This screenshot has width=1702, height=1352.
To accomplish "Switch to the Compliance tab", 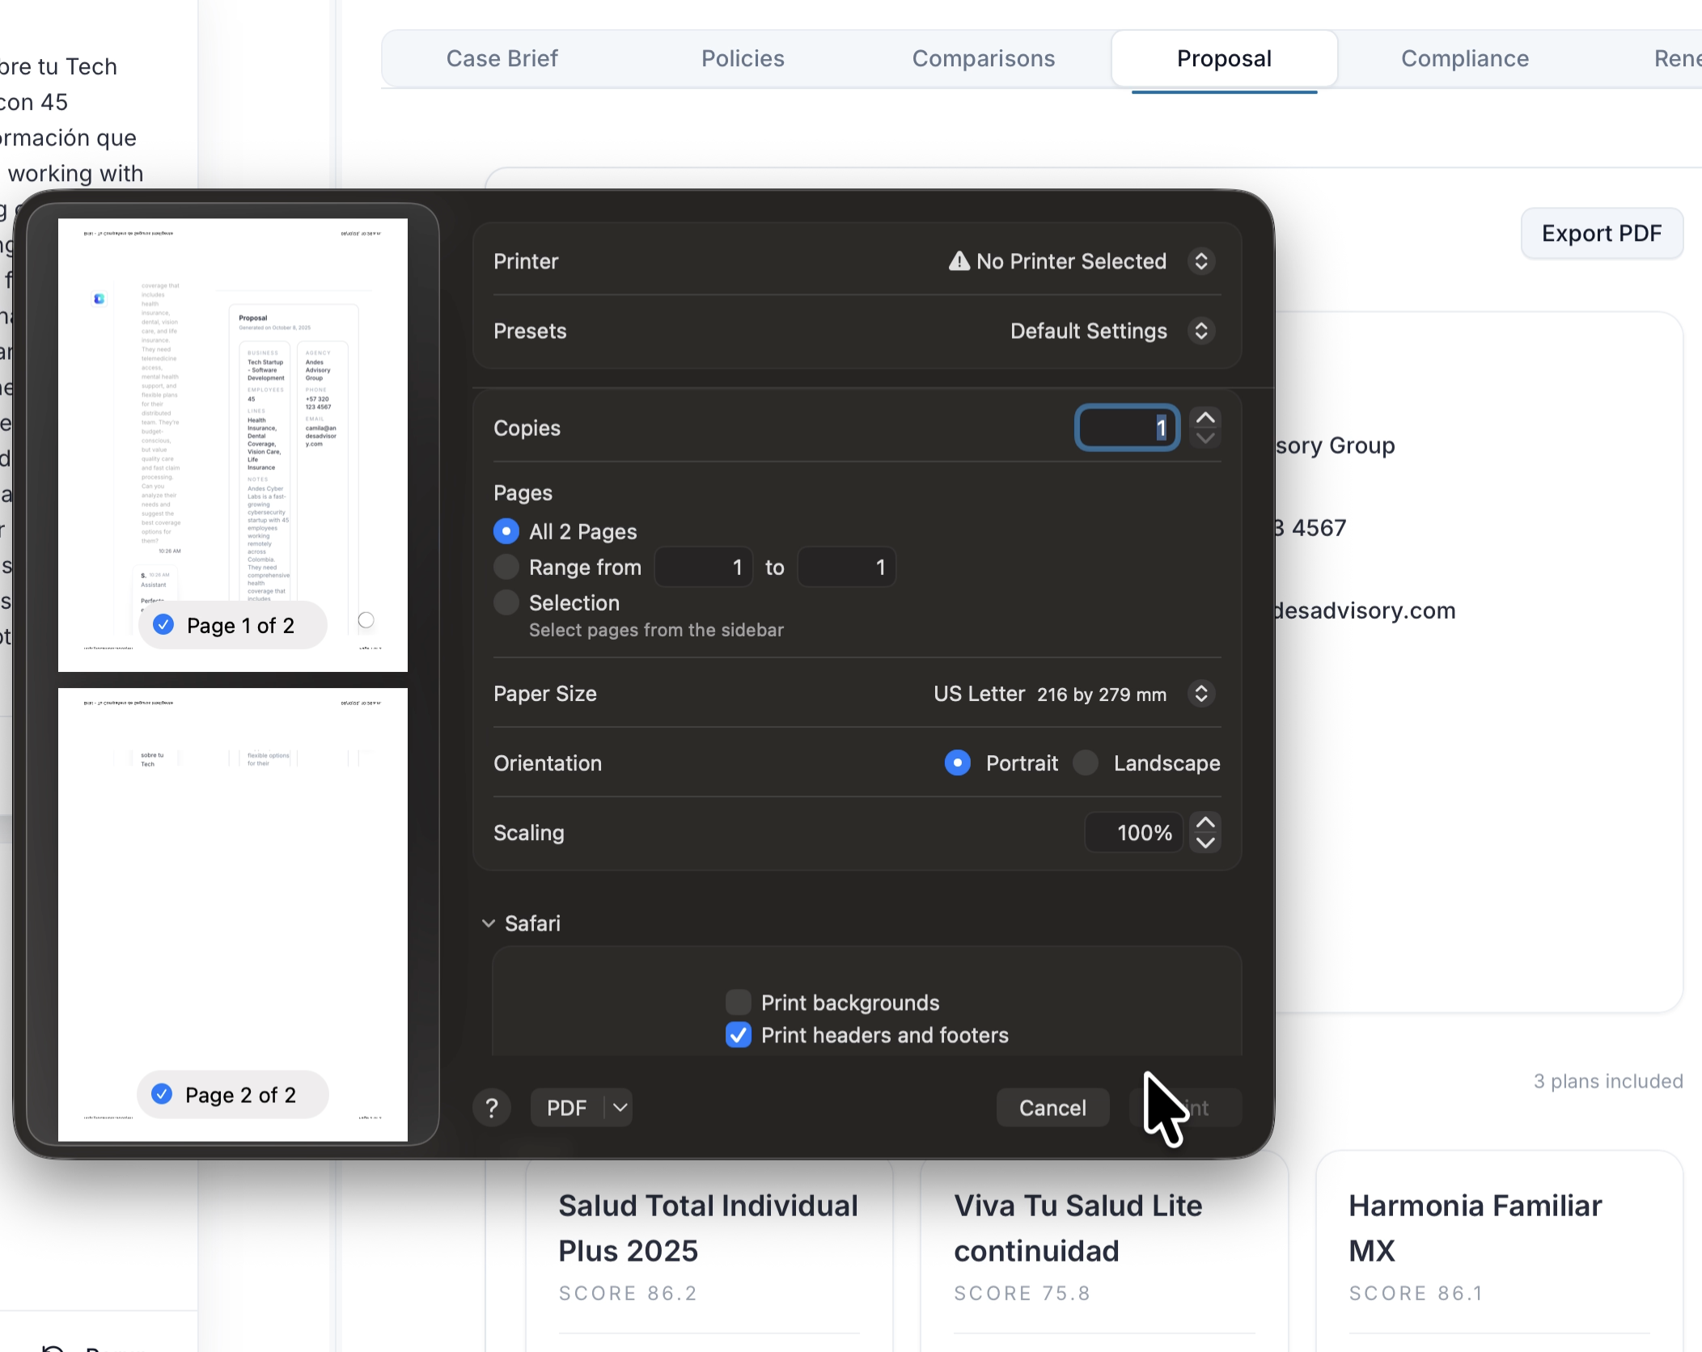I will pos(1464,58).
